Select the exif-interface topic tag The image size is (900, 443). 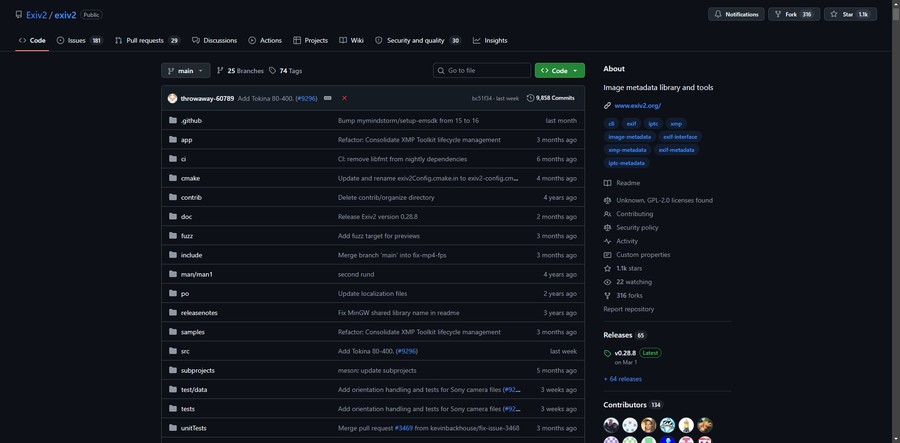pyautogui.click(x=680, y=137)
